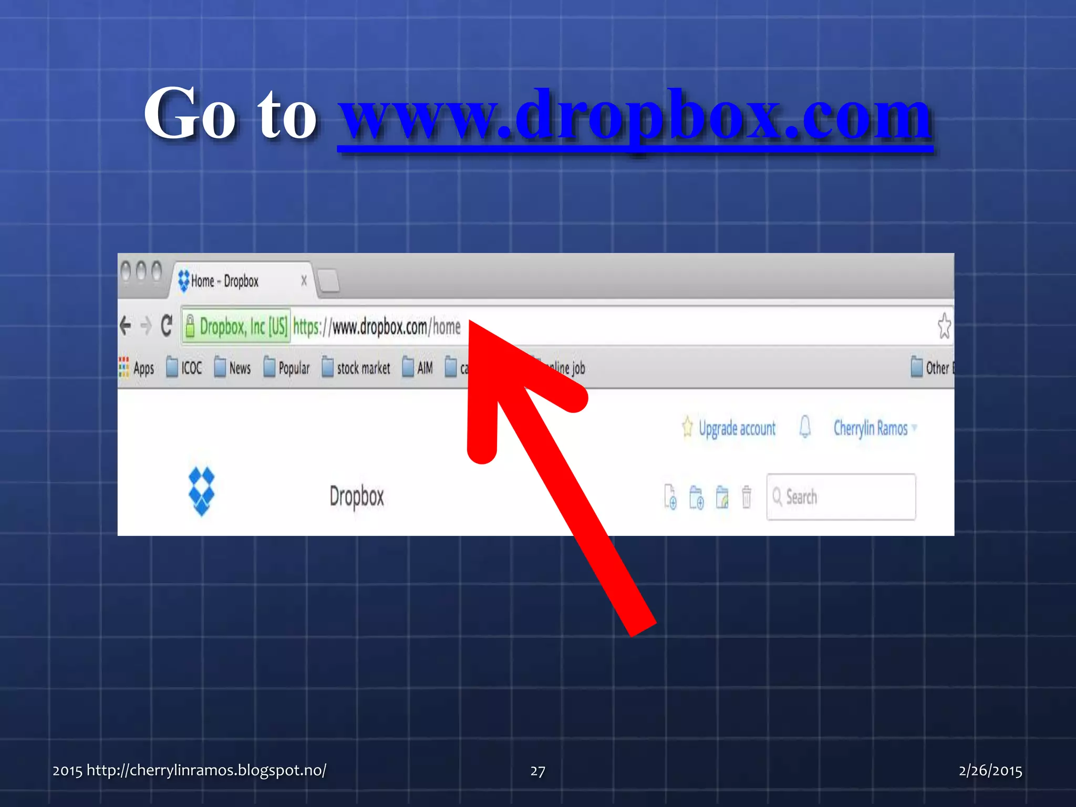
Task: Open the stock market bookmark folder
Action: (356, 367)
